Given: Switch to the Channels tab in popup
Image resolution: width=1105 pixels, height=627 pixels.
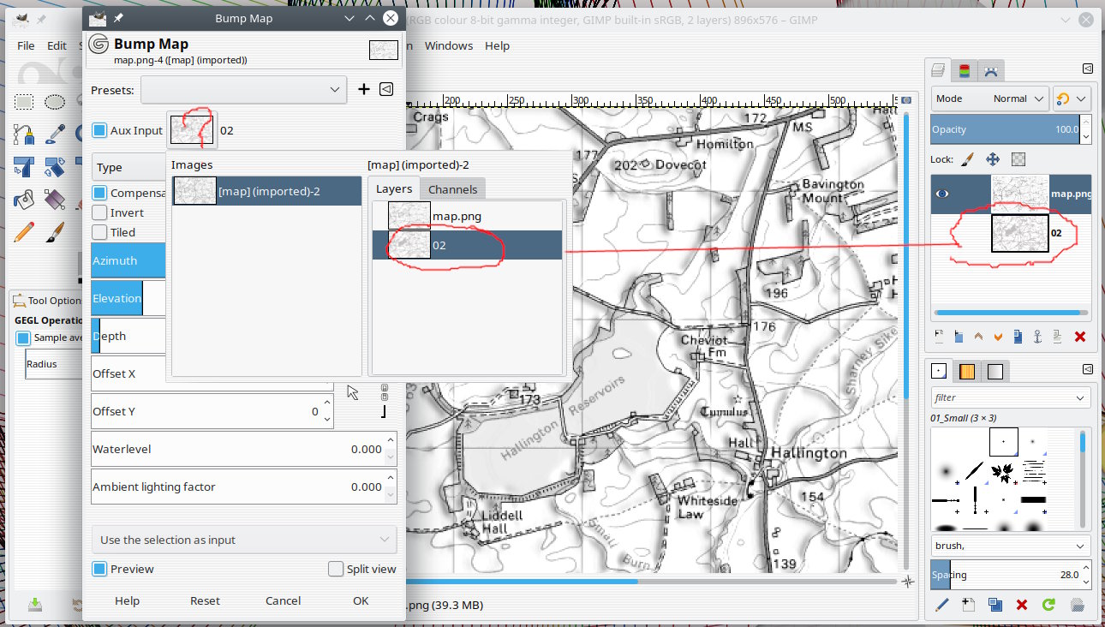Looking at the screenshot, I should click(452, 189).
